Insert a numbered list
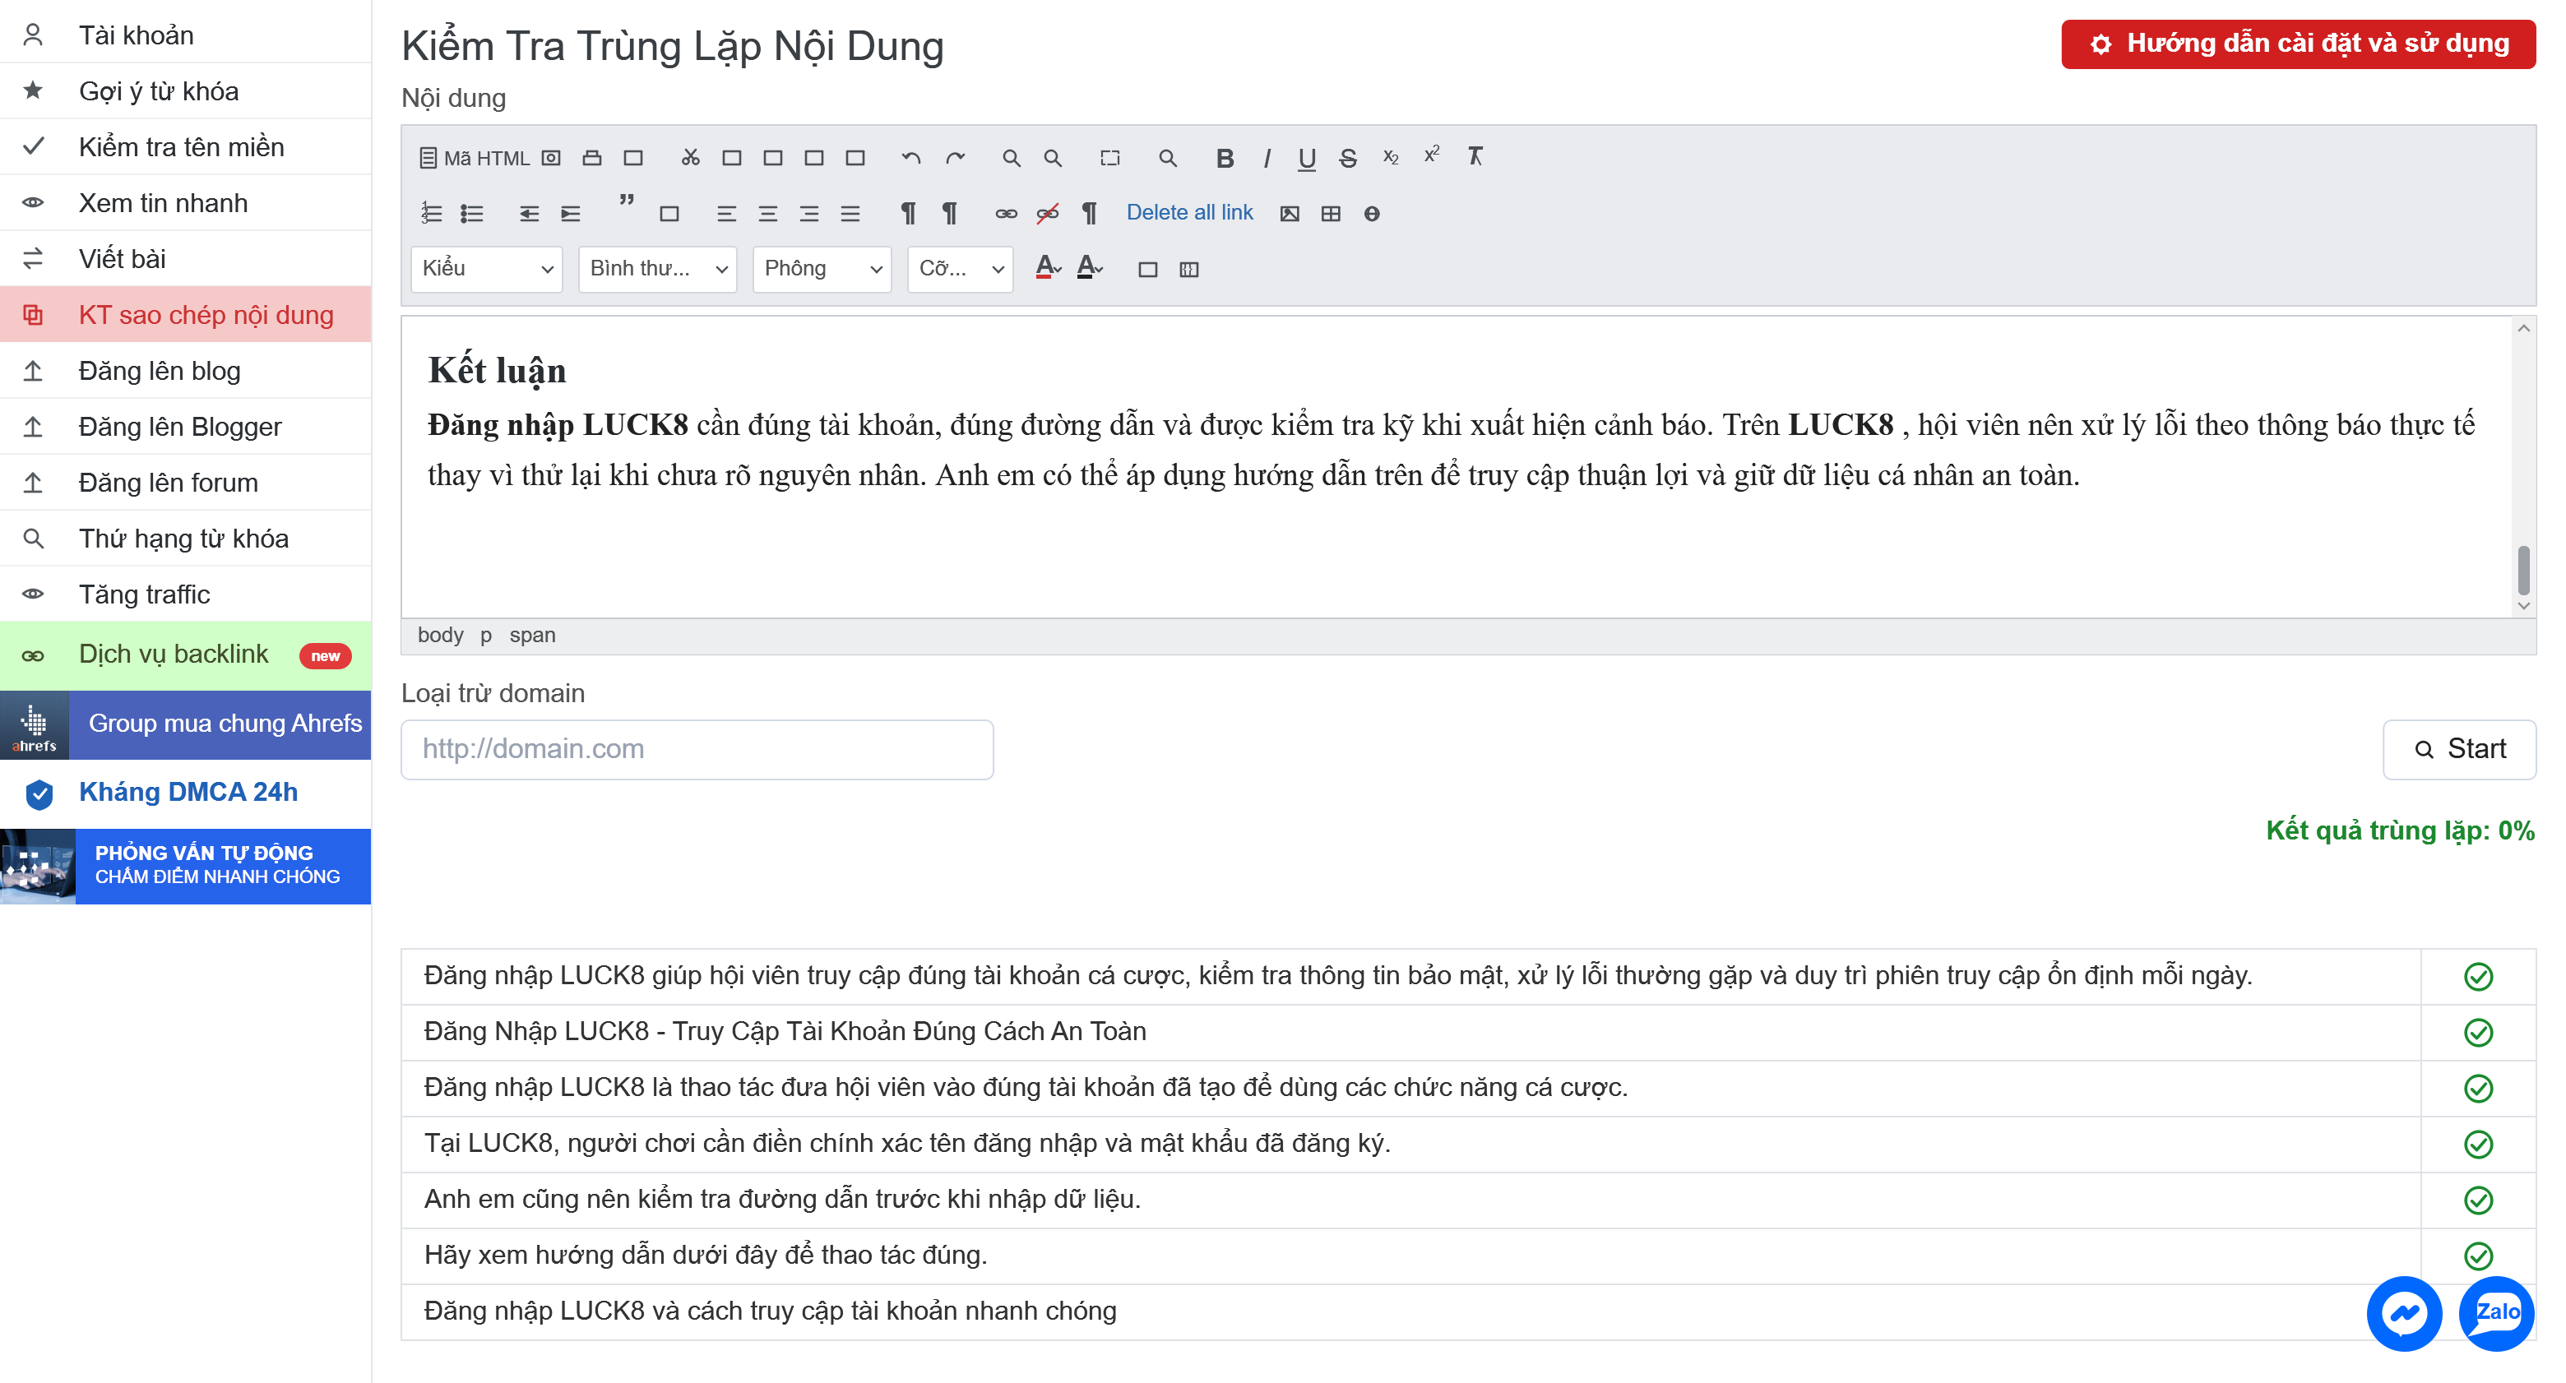 (430, 213)
